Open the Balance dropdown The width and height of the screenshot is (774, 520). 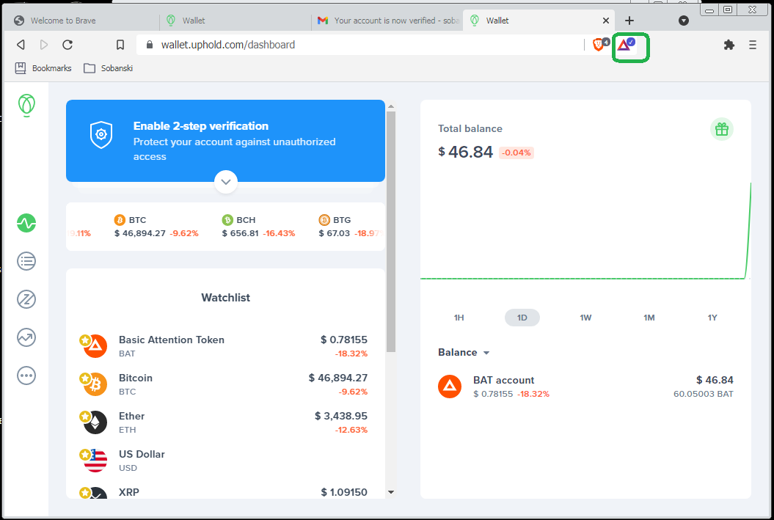click(x=464, y=352)
